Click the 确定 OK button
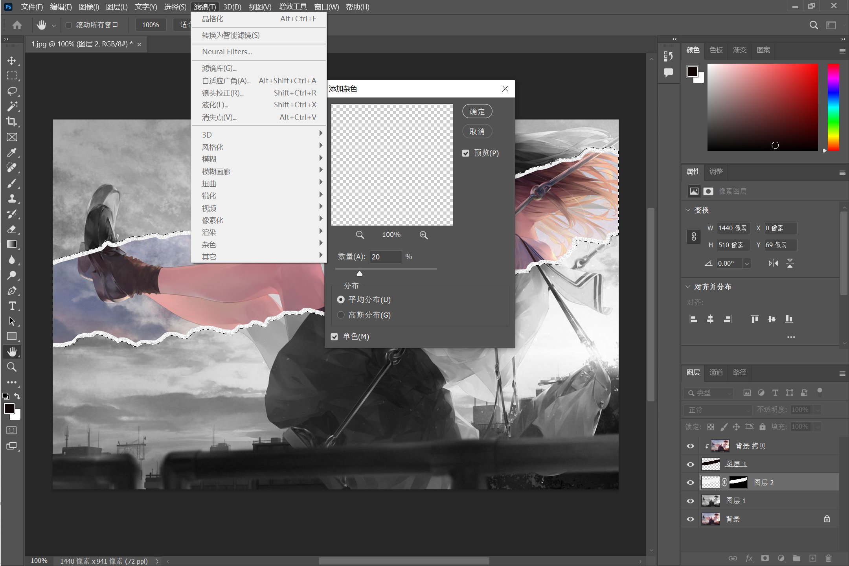 coord(477,112)
